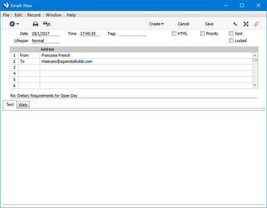
Task: Click the app logo in title bar
Action: click(x=6, y=5)
